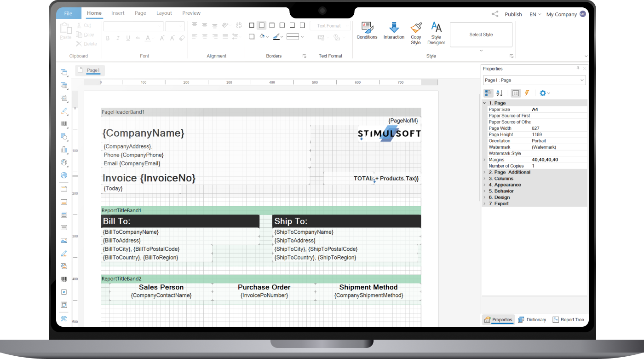The height and width of the screenshot is (359, 644).
Task: Select the gauge component in left toolbox
Action: point(64,162)
